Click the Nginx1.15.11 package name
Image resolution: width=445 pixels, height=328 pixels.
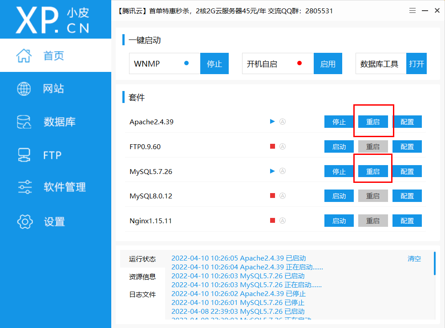[151, 221]
